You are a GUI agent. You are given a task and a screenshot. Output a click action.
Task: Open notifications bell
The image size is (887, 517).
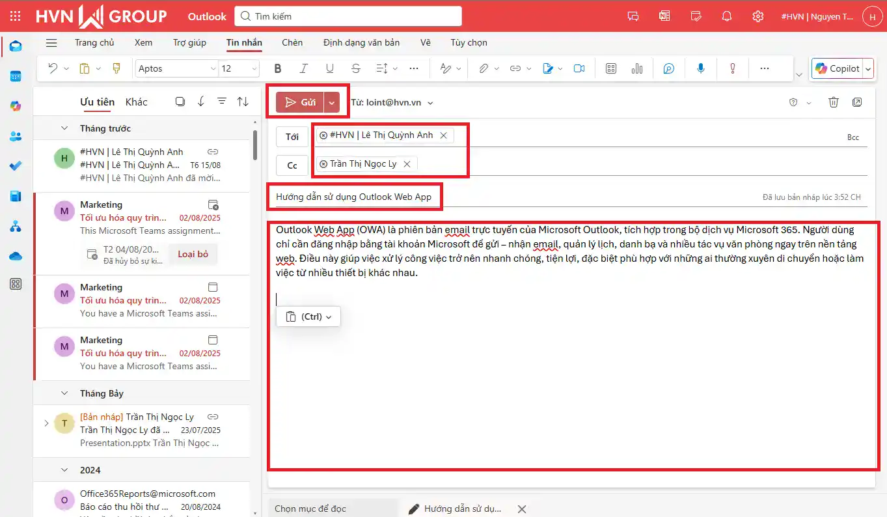pos(727,16)
